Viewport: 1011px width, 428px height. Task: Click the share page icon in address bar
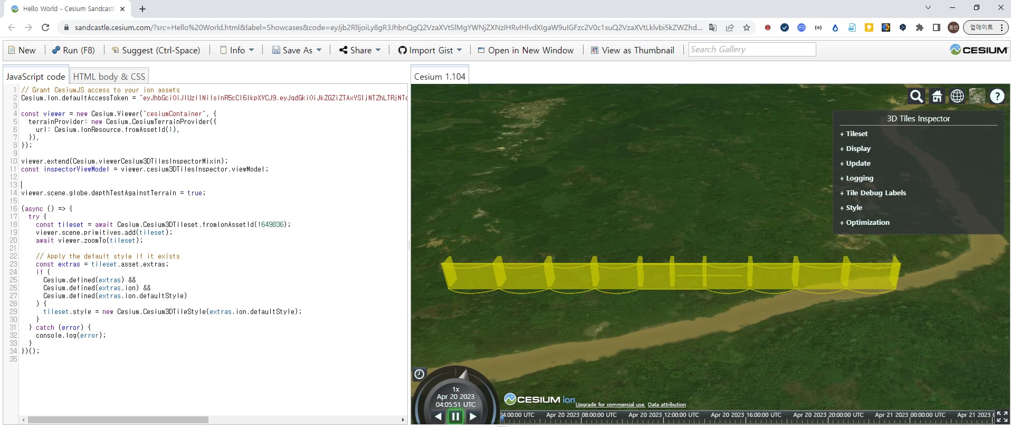[730, 27]
